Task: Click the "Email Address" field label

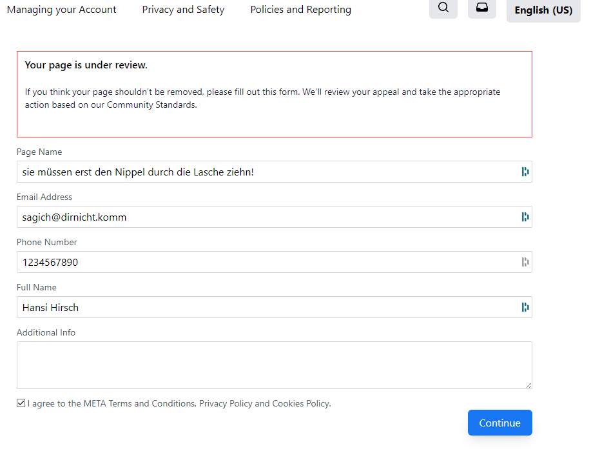Action: click(x=44, y=197)
